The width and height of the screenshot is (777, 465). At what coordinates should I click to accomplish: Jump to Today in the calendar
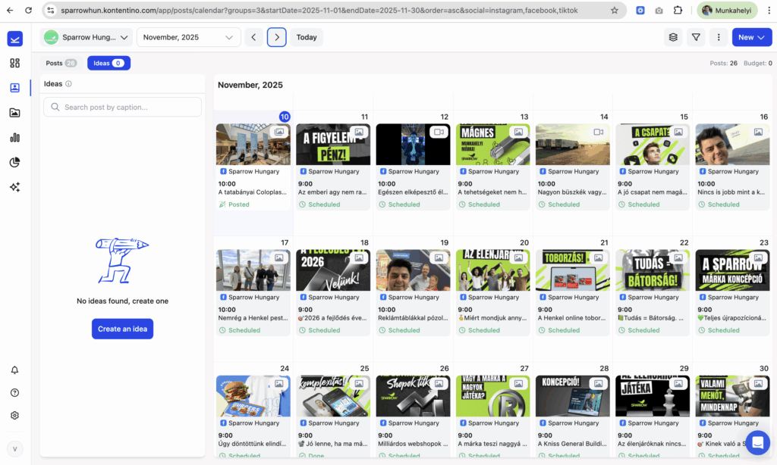point(307,37)
